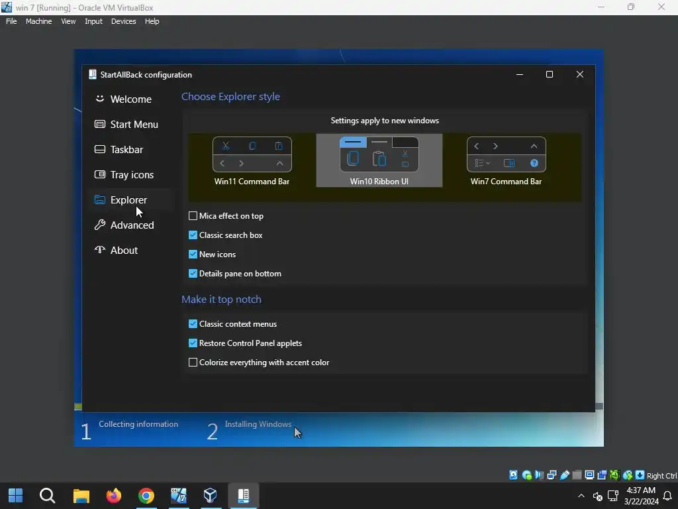Choose the Win7 Command Bar explorer style
Image resolution: width=678 pixels, height=509 pixels.
506,161
